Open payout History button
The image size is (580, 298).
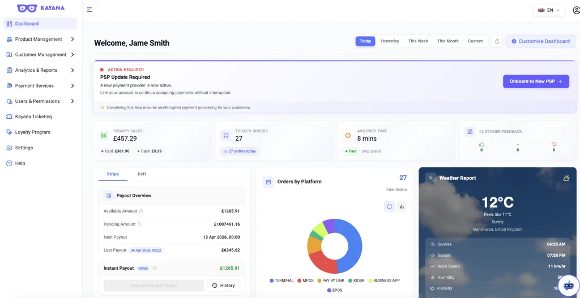pyautogui.click(x=223, y=286)
